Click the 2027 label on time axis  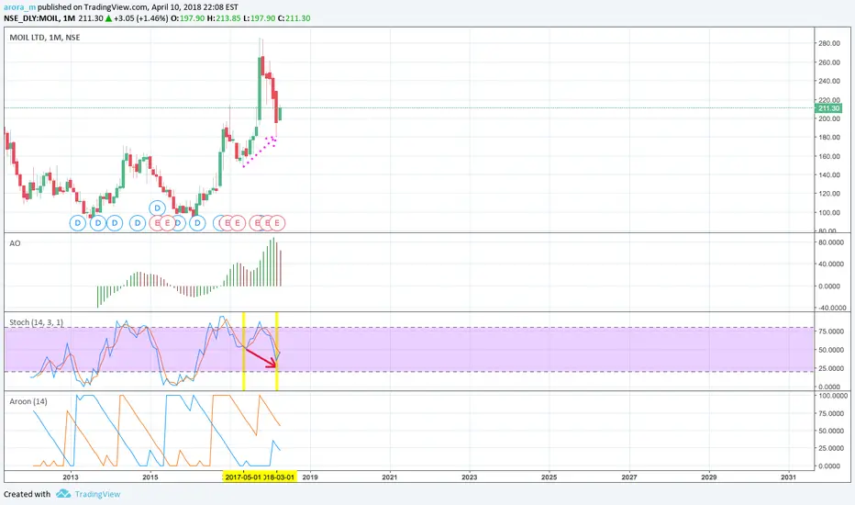tap(628, 477)
